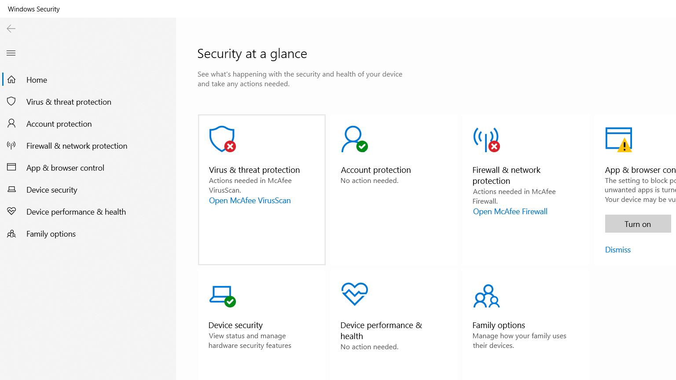Select Virus & threat protection in sidebar

tap(69, 102)
